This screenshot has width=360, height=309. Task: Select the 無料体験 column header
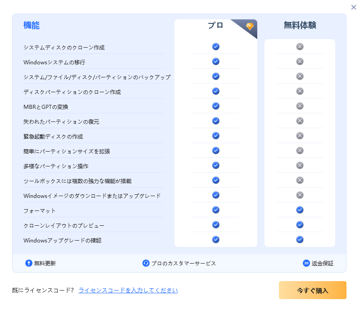pyautogui.click(x=300, y=25)
